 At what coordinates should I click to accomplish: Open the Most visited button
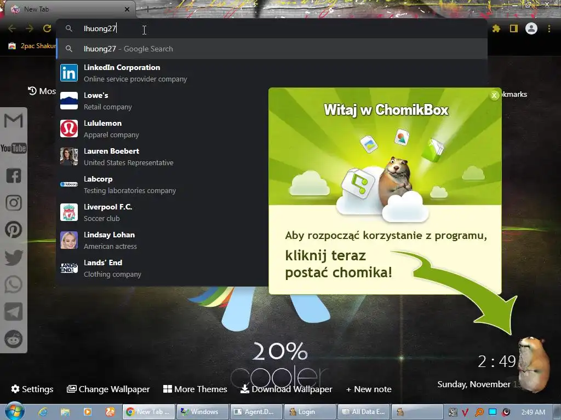point(42,91)
